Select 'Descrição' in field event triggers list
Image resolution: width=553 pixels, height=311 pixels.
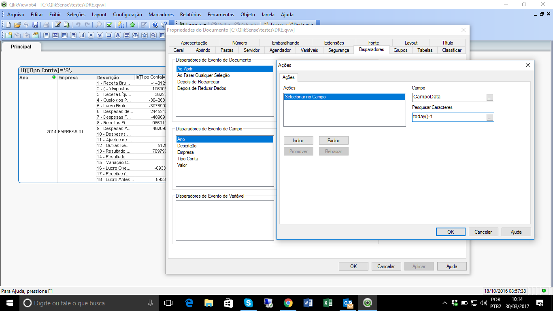coord(225,146)
